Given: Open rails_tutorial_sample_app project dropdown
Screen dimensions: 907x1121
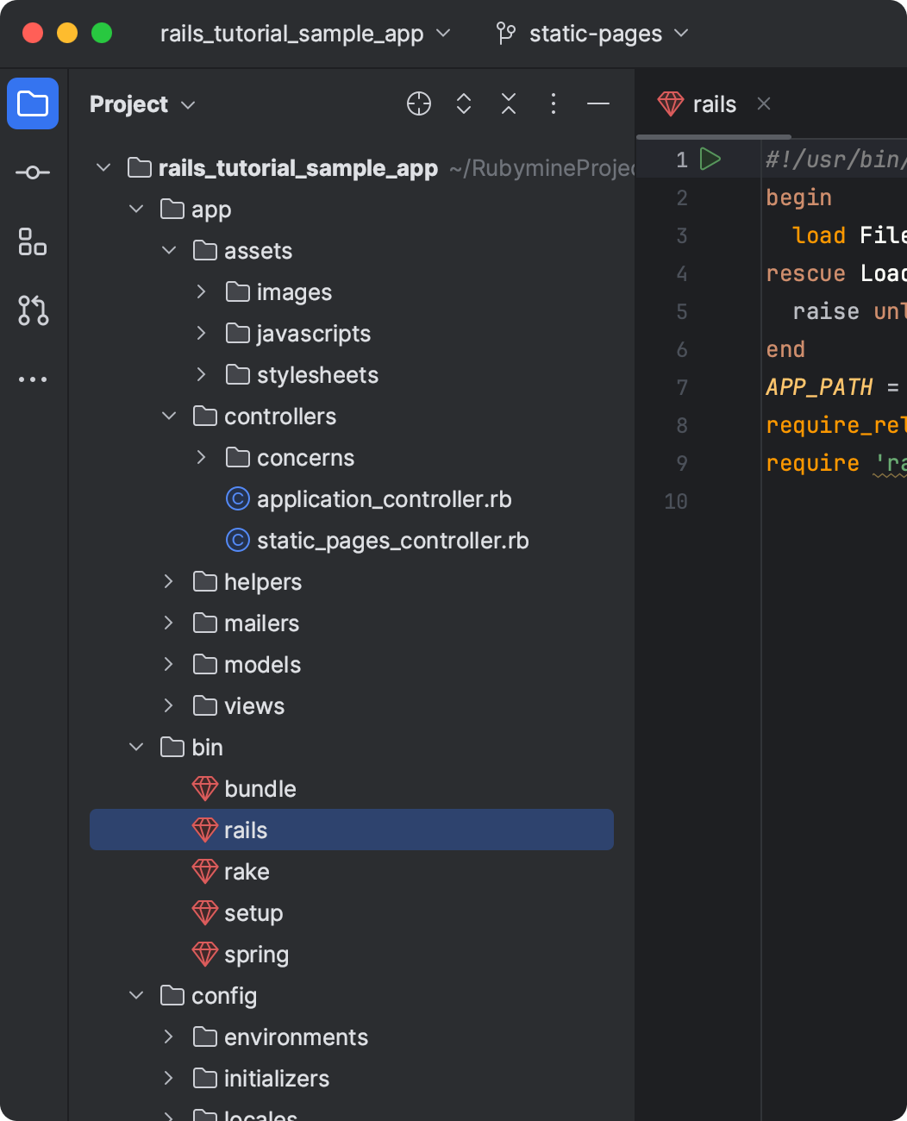Looking at the screenshot, I should 305,34.
